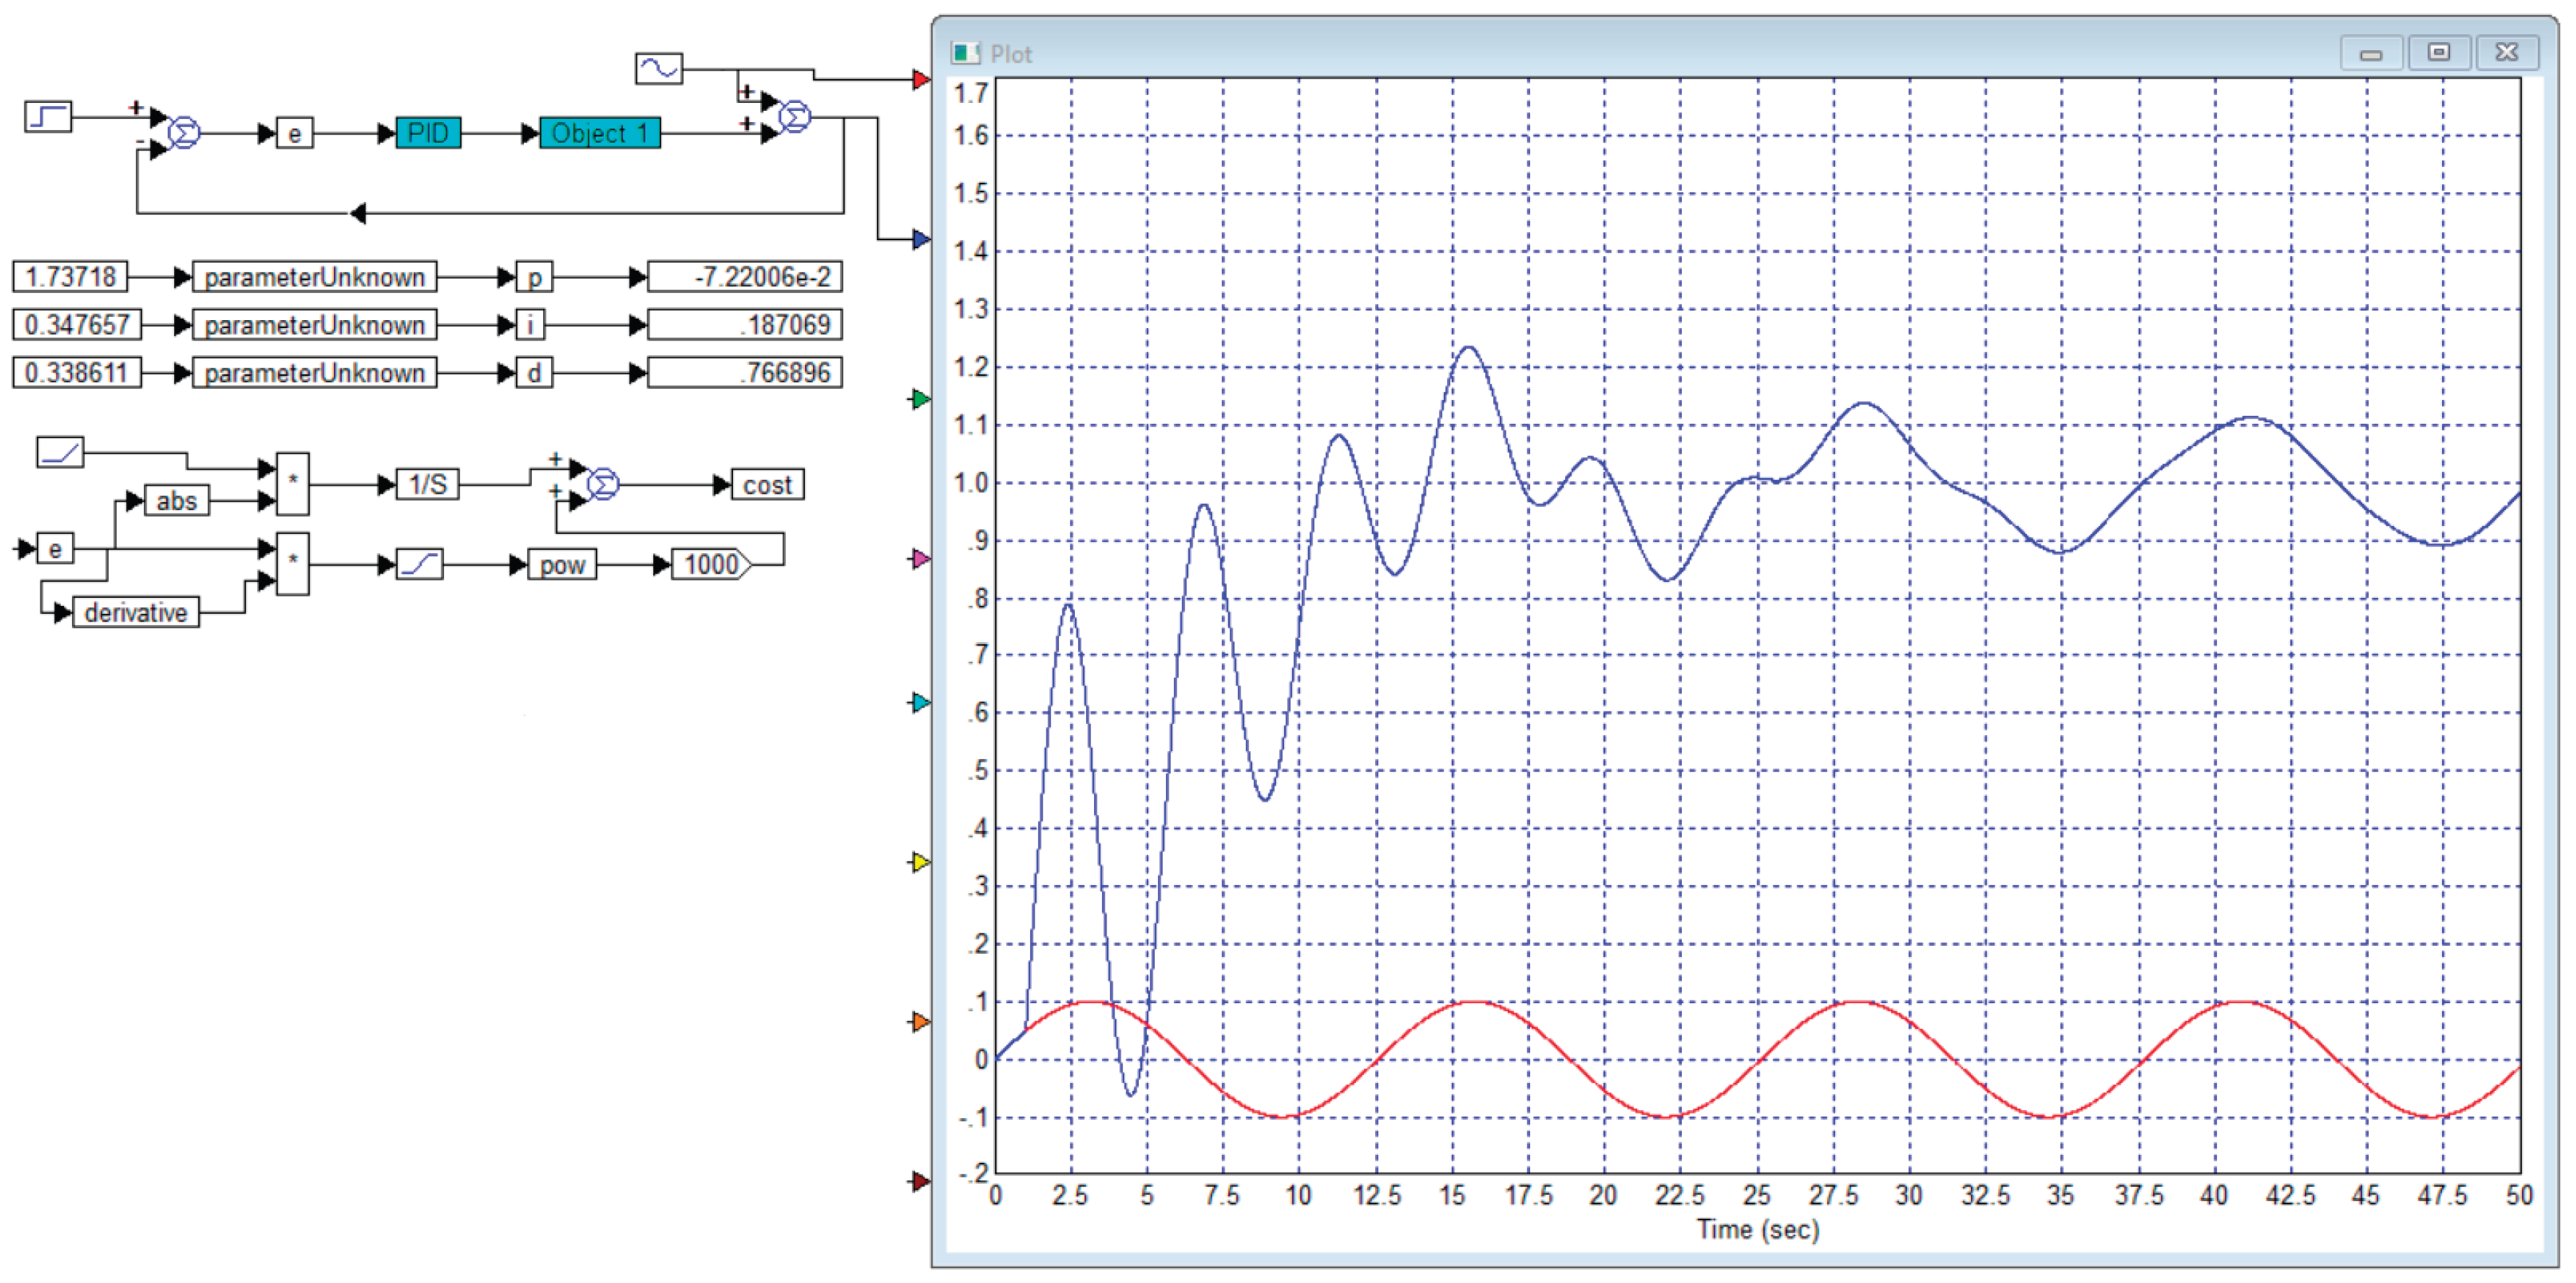
Task: Select the abs block
Action: click(177, 500)
